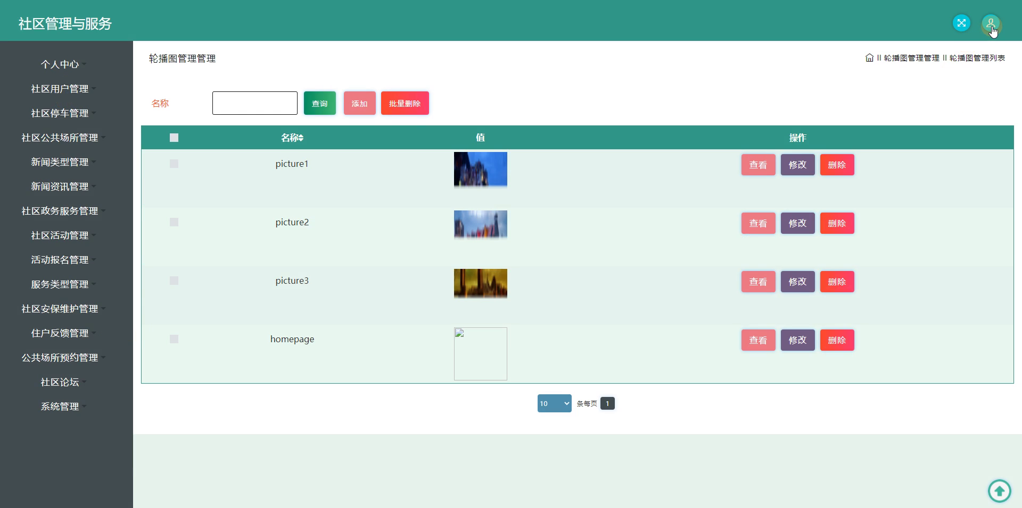Delete picture1 with 删除 button

(x=837, y=165)
